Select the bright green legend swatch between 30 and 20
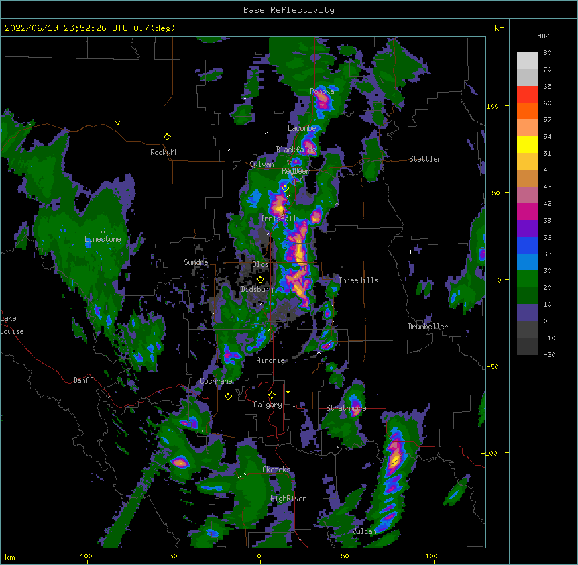This screenshot has height=565, width=578. (527, 279)
